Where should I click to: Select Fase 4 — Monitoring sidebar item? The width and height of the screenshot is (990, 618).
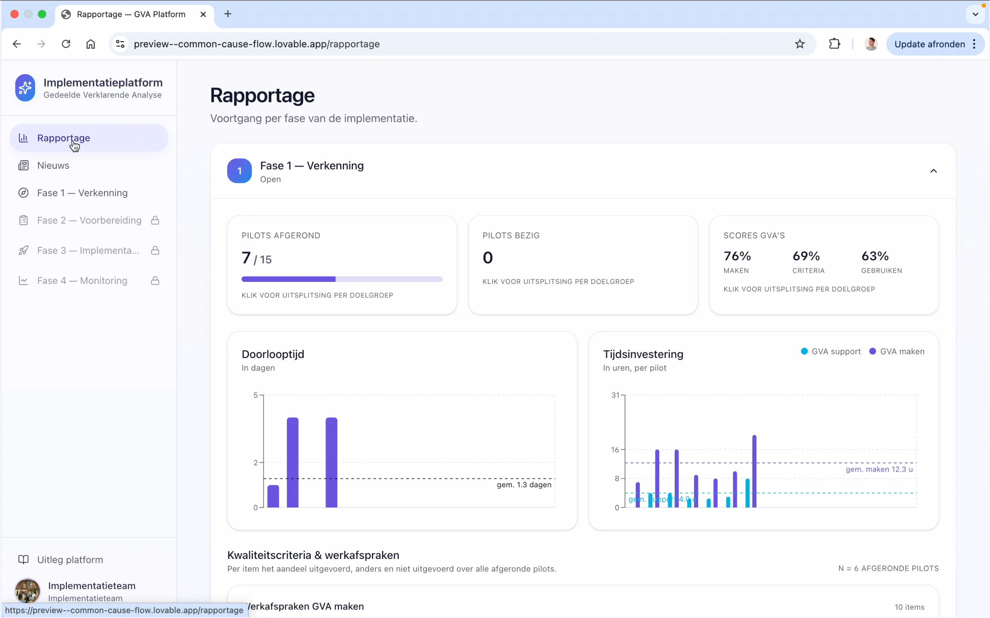point(89,281)
